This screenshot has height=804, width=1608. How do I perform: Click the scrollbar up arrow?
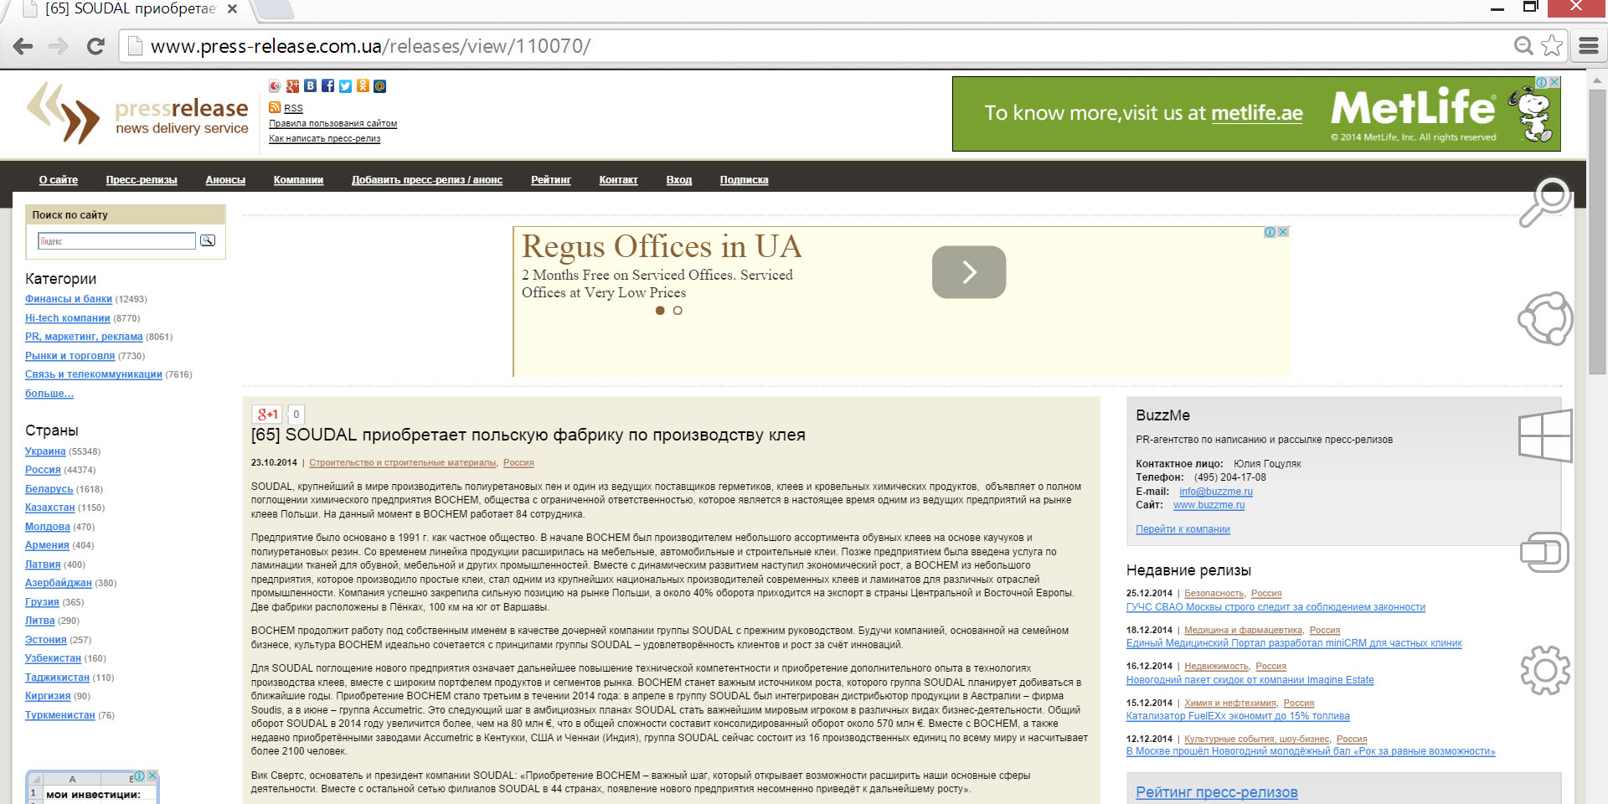coord(1596,80)
